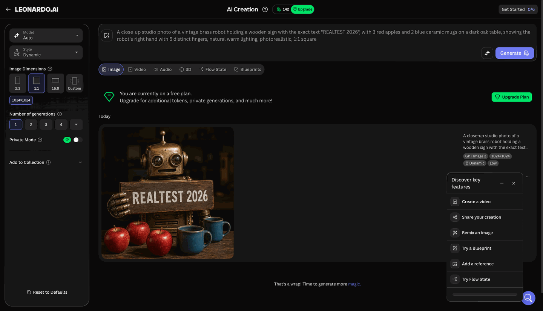
Task: Open the Flow State tab
Action: (213, 70)
